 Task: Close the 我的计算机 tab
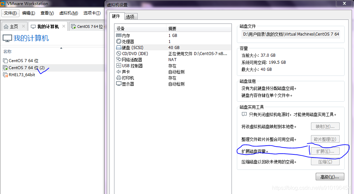[x=64, y=26]
